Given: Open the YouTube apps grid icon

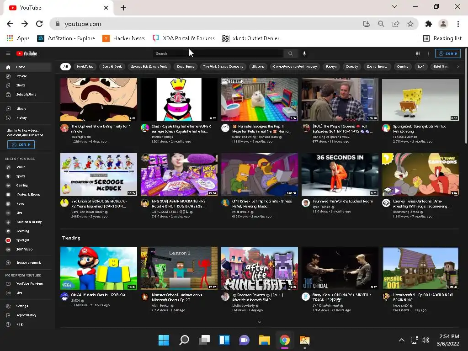Looking at the screenshot, I should 418,54.
